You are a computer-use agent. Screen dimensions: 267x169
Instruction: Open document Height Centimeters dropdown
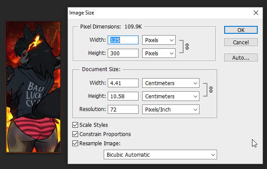click(171, 97)
